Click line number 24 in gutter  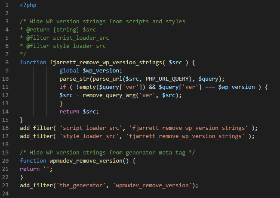click(5, 194)
